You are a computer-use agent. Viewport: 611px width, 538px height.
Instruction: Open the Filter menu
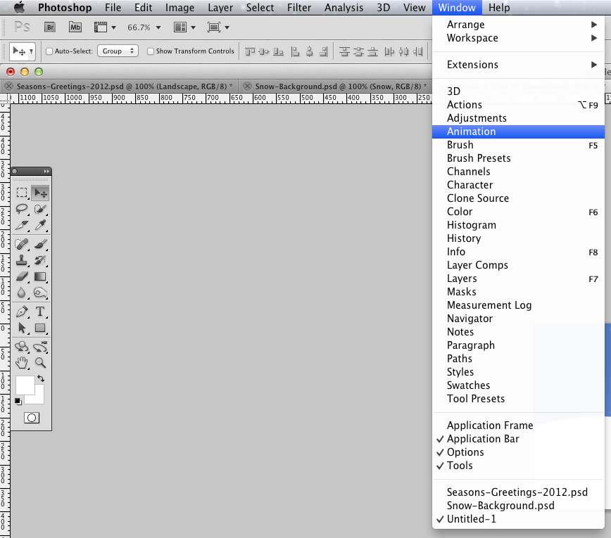coord(299,8)
